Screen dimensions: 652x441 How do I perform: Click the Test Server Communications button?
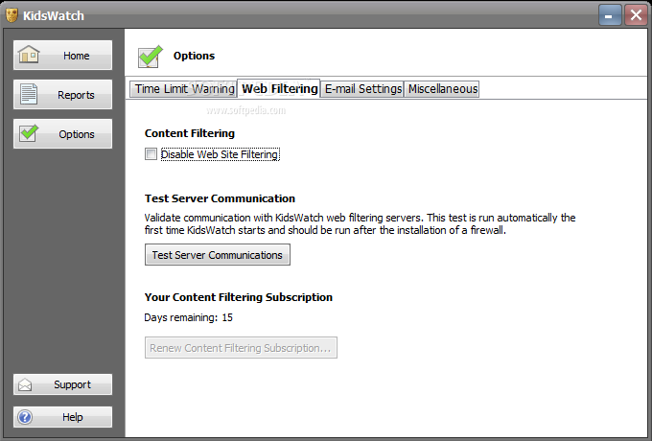click(x=218, y=255)
